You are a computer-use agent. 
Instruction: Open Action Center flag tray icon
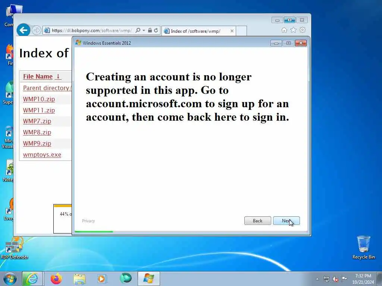point(344,279)
